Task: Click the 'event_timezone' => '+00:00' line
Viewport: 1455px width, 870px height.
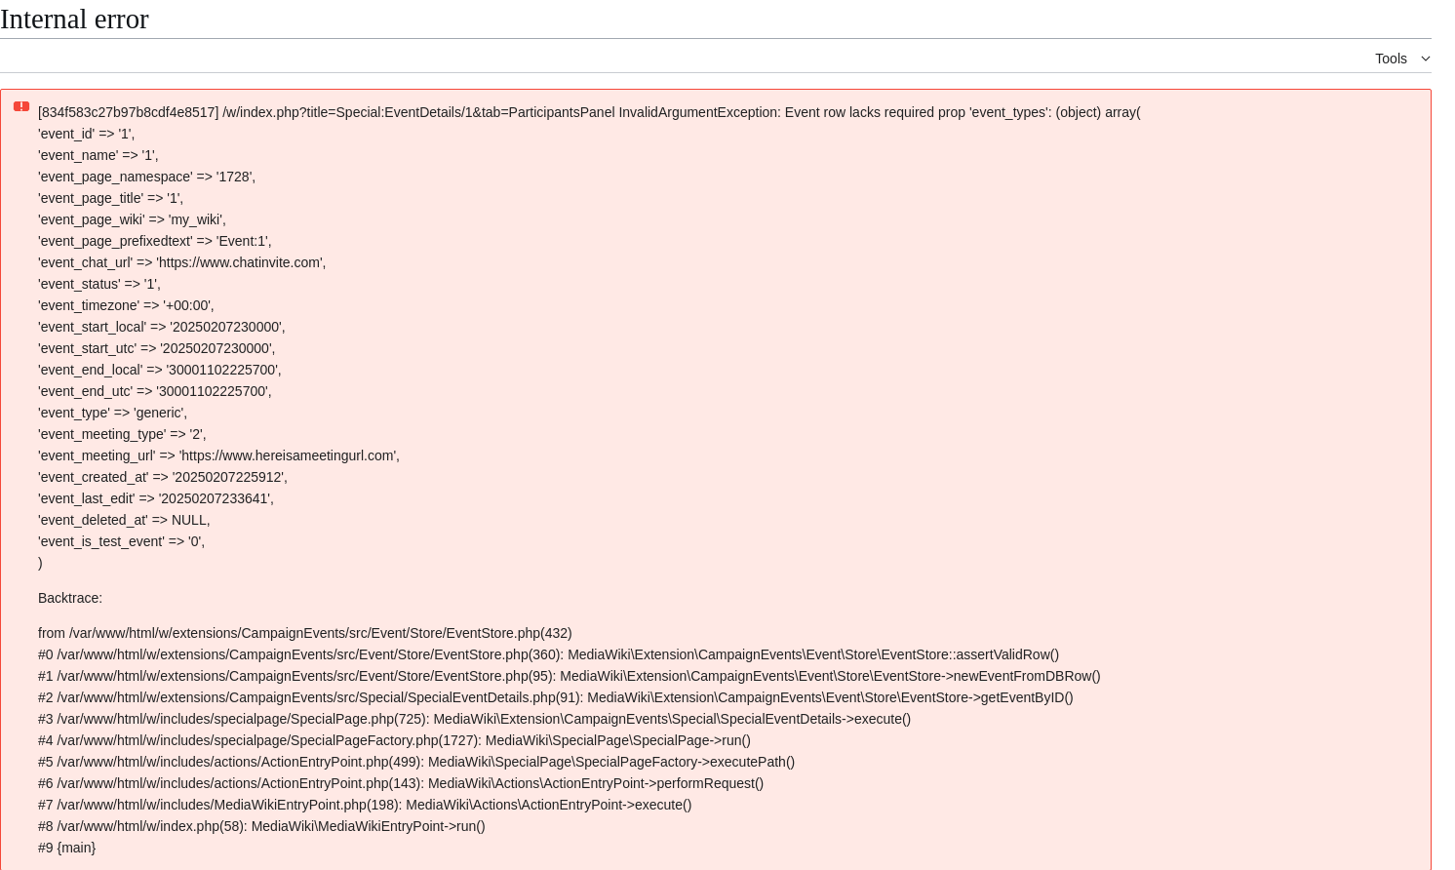Action: click(x=126, y=305)
